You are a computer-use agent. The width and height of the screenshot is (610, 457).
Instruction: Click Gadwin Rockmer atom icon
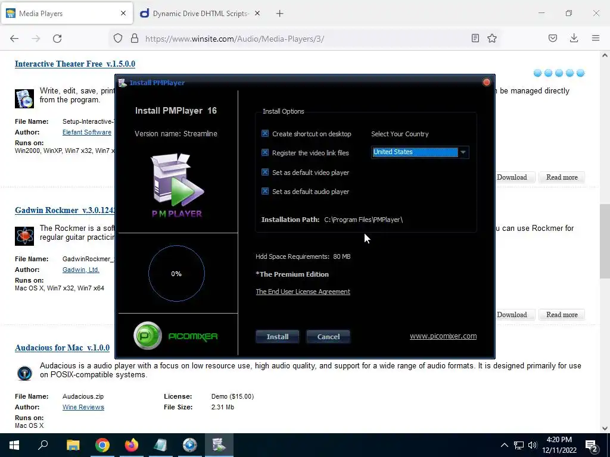[24, 236]
